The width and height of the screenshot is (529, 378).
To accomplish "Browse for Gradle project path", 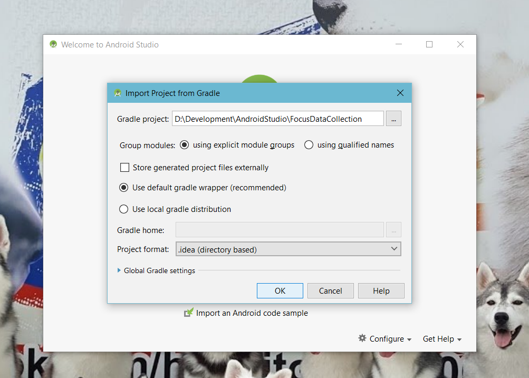I will tap(393, 119).
